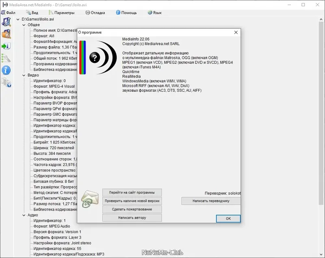Maximize the MediaInfo window
This screenshot has height=258, width=325.
point(303,5)
